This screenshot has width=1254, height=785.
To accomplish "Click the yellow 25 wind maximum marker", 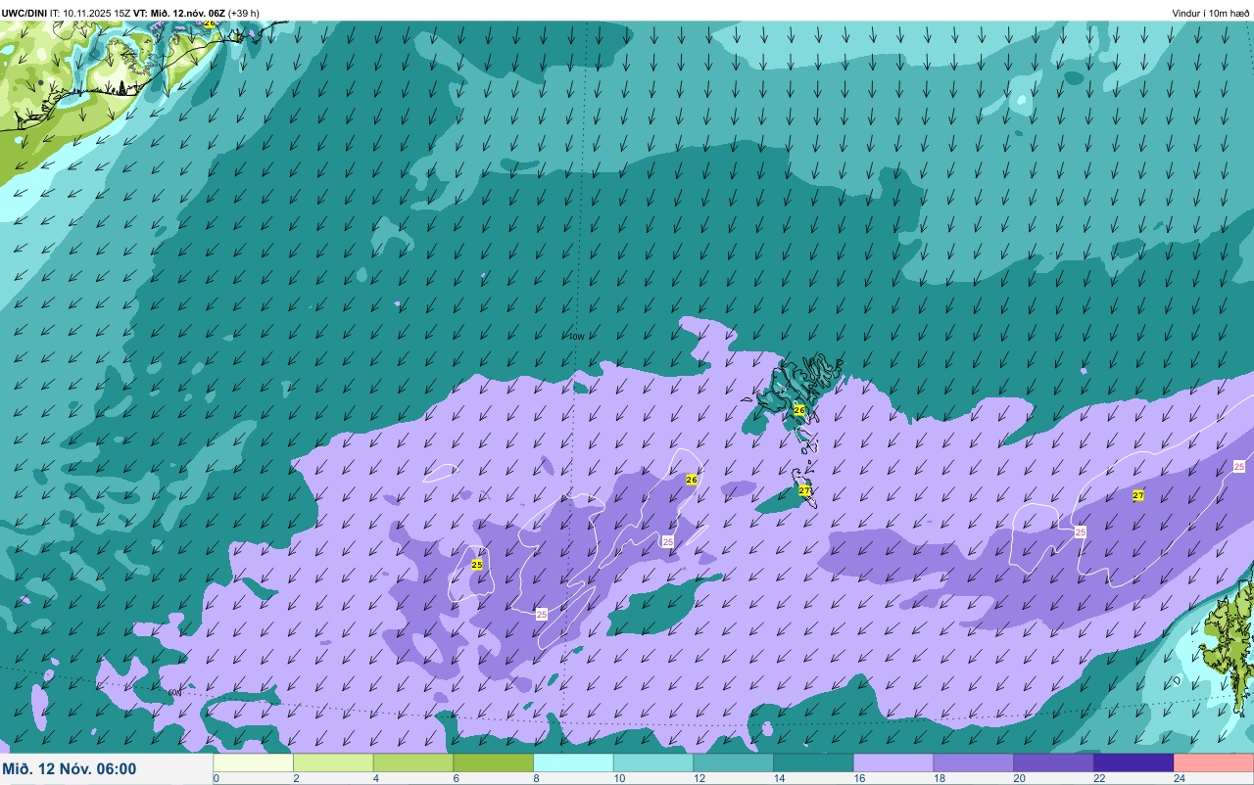I will [477, 565].
